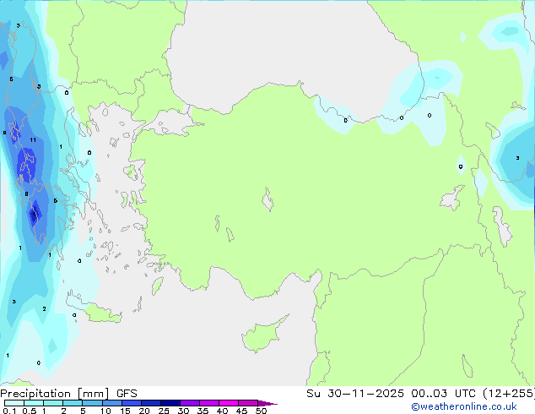Click the 'Precipitation' title word
Viewport: 535px width, 414px height.
[x=35, y=394]
